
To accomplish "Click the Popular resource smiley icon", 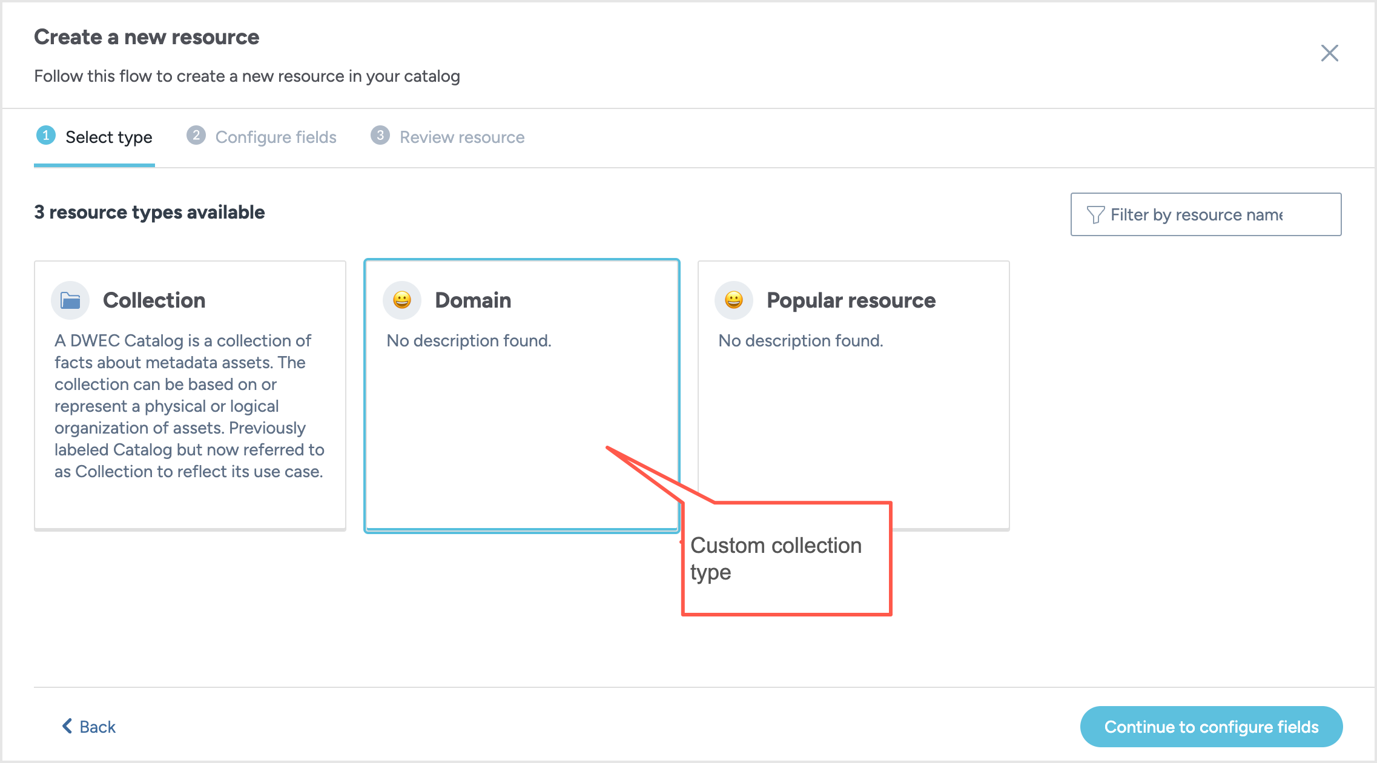I will (734, 300).
